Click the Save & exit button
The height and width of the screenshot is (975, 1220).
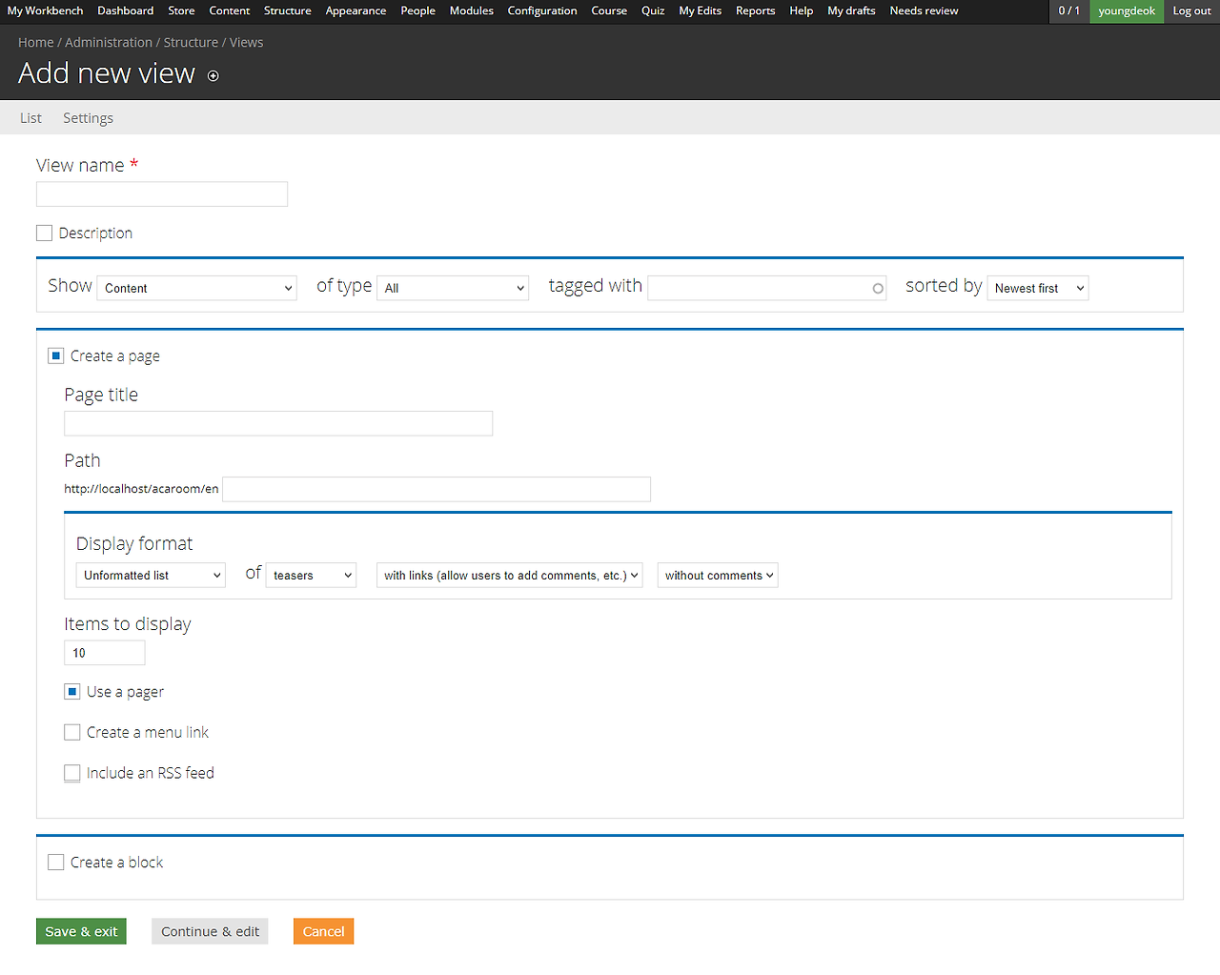pyautogui.click(x=81, y=931)
